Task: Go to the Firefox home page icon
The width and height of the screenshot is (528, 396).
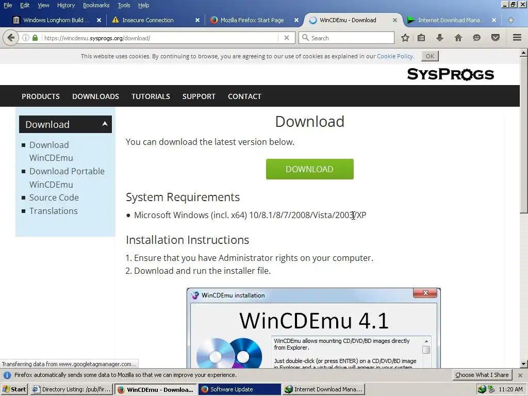Action: [458, 38]
